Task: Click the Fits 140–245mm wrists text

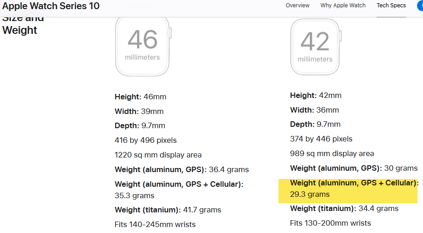Action: tap(155, 224)
